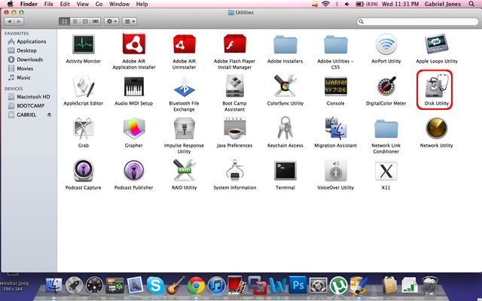Viewport: 482px width, 301px height.
Task: Open the File menu
Action: click(48, 4)
